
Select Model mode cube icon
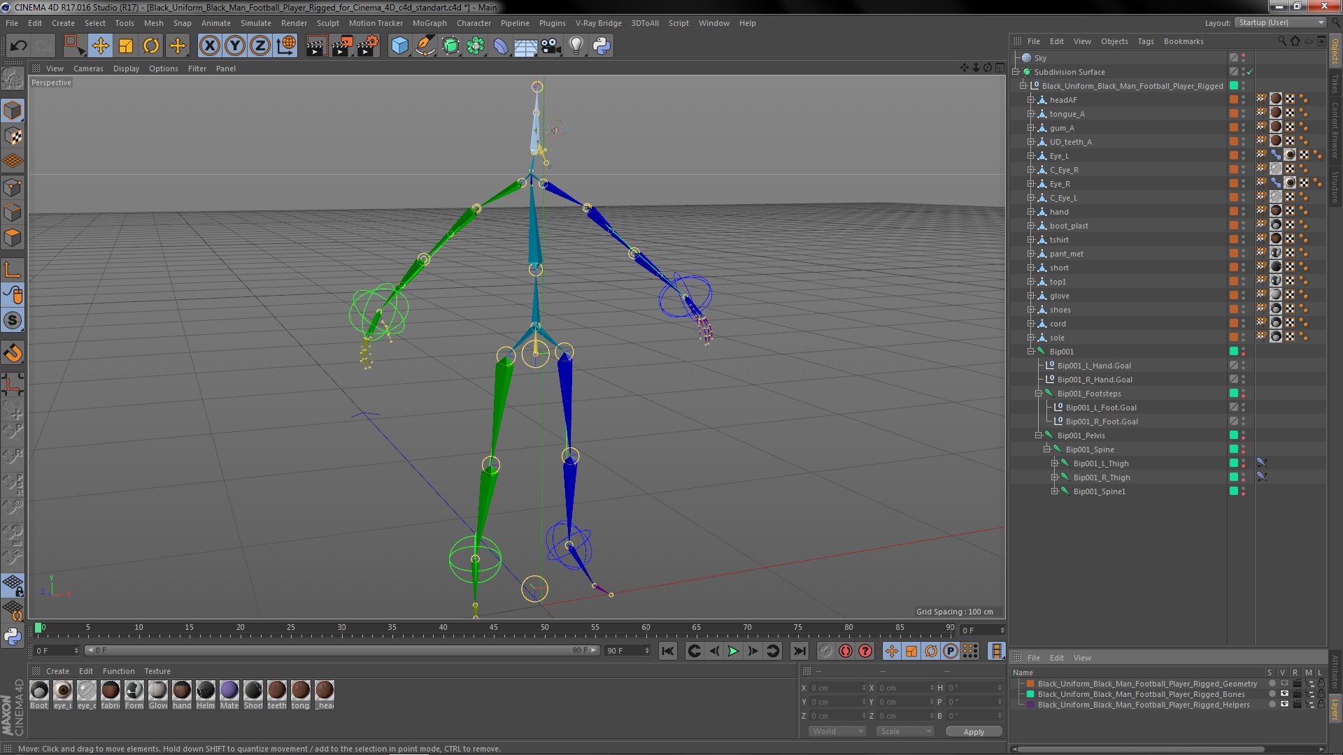coord(13,110)
